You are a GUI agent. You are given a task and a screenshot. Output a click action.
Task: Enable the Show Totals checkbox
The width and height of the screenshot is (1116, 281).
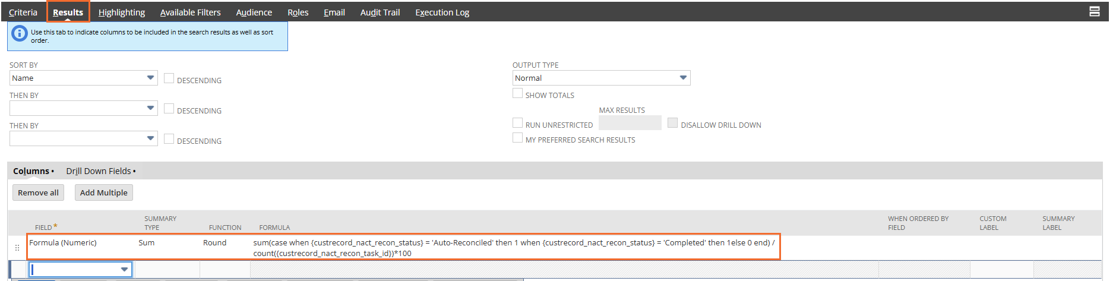pos(517,93)
